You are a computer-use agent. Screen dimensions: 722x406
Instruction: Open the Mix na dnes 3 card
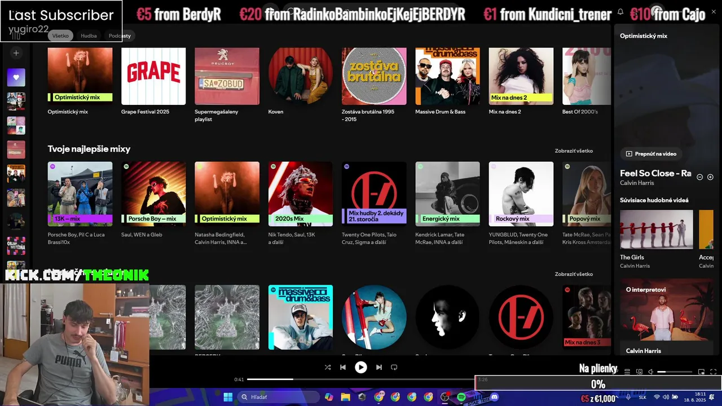(x=587, y=317)
